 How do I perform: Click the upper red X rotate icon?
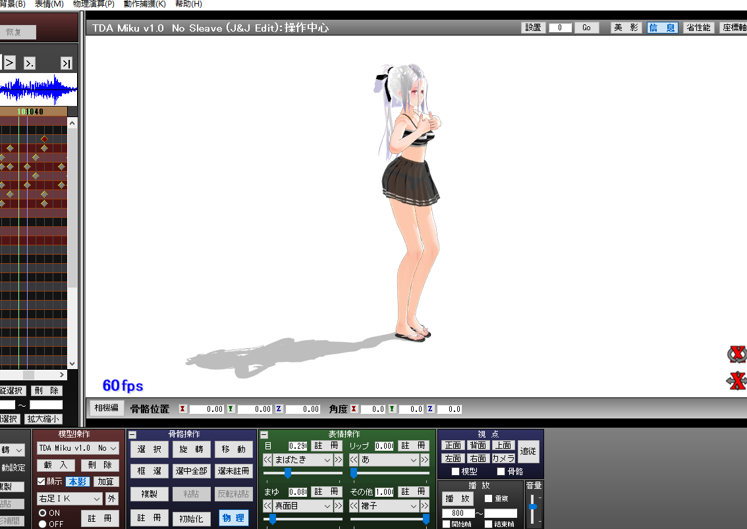coord(737,355)
